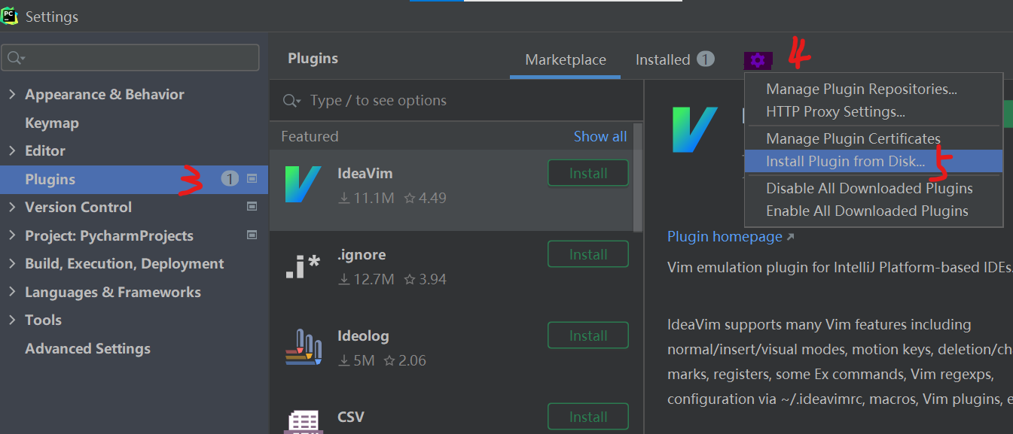Screen dimensions: 1013x434
Task: Open HTTP Proxy Settings menu item
Action: click(873, 111)
